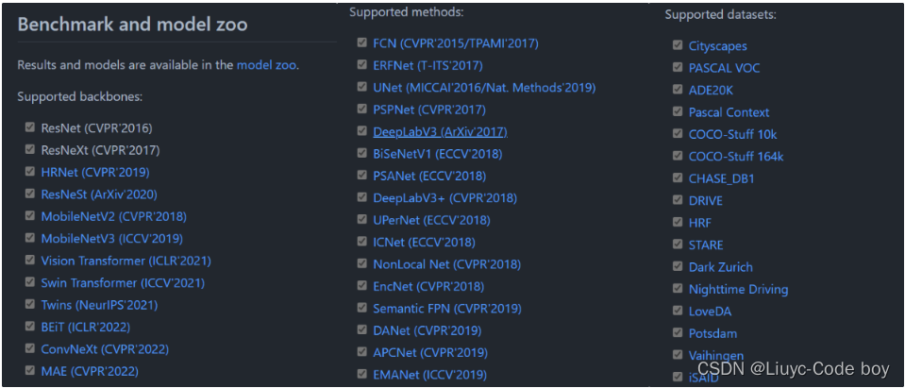The width and height of the screenshot is (905, 388).
Task: Open the MobileNetV2 (CVPR'2018) link
Action: (x=113, y=216)
